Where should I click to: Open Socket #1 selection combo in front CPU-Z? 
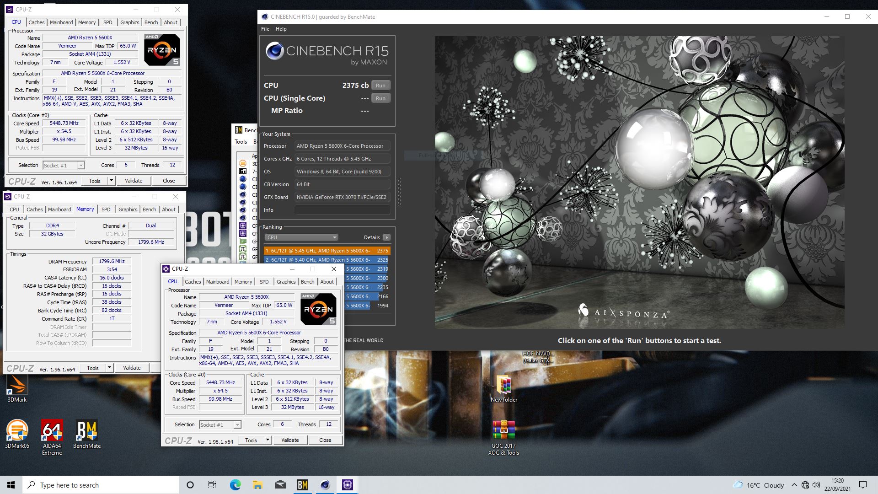[220, 425]
